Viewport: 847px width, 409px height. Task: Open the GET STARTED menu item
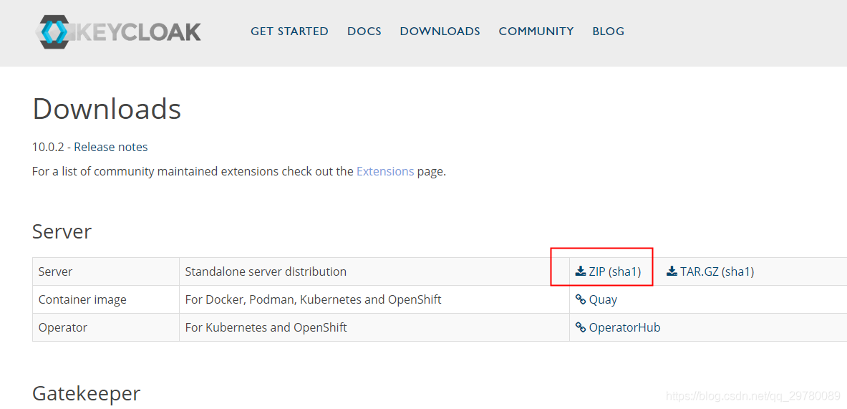(289, 32)
